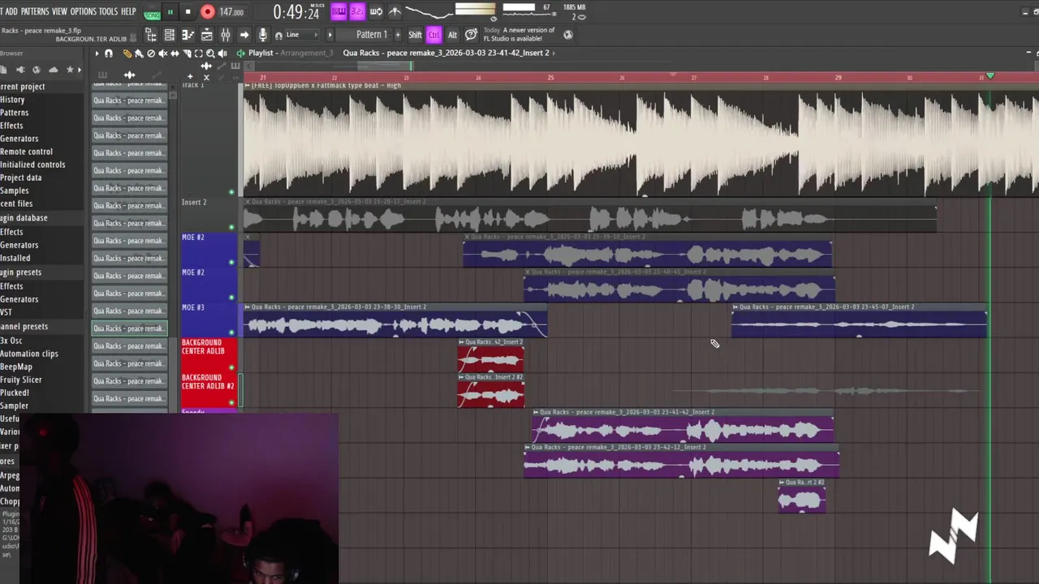Mute the BACKGROUND CENTER ADLIB track
Viewport: 1039px width, 584px height.
231,367
